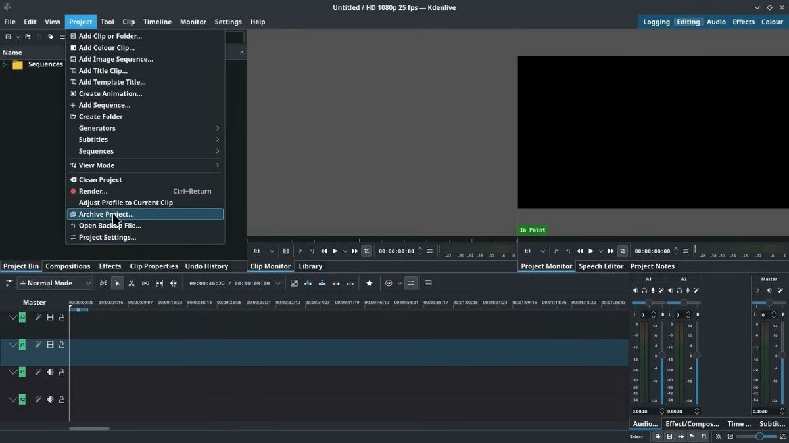Click the tag icon in Project Bin toolbar

51,37
